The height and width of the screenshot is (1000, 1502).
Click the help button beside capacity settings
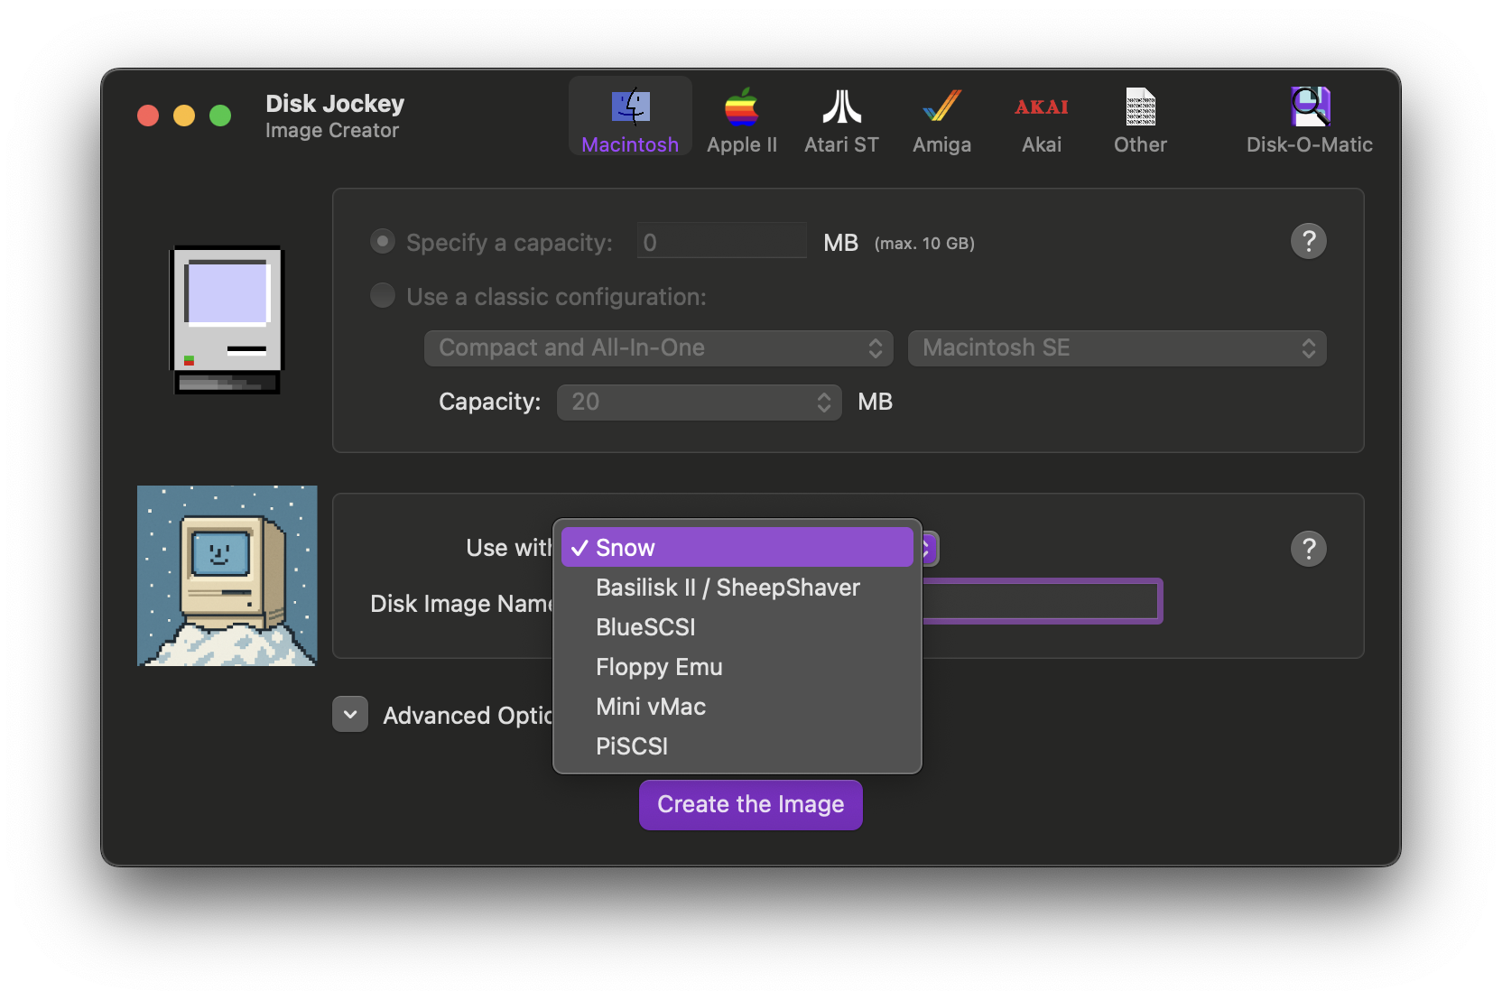click(x=1308, y=241)
